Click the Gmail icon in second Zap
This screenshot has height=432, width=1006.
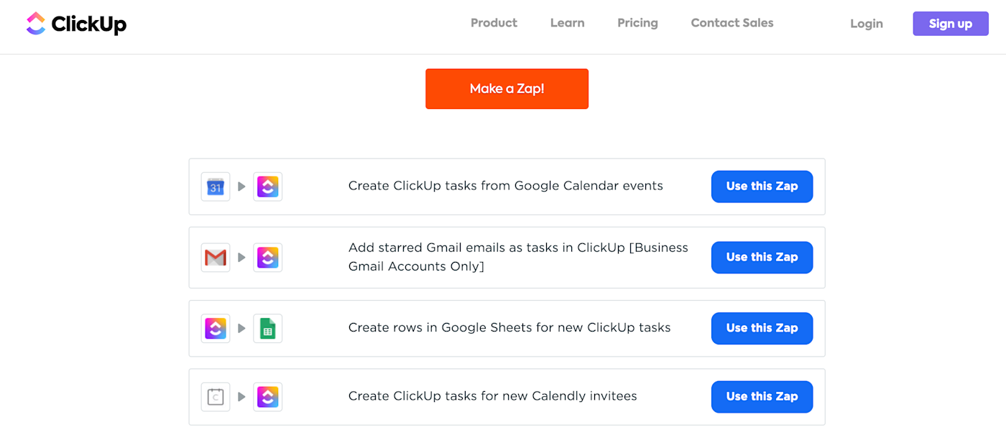click(216, 258)
